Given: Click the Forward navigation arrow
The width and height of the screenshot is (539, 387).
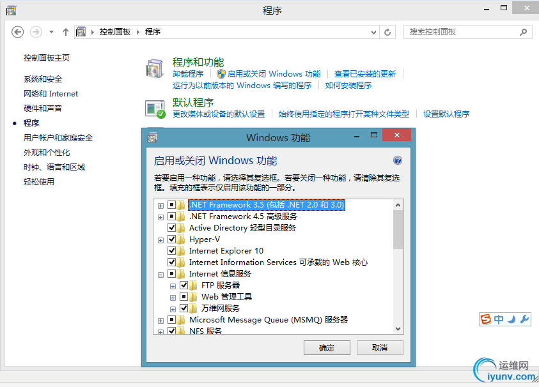Looking at the screenshot, I should click(x=36, y=32).
